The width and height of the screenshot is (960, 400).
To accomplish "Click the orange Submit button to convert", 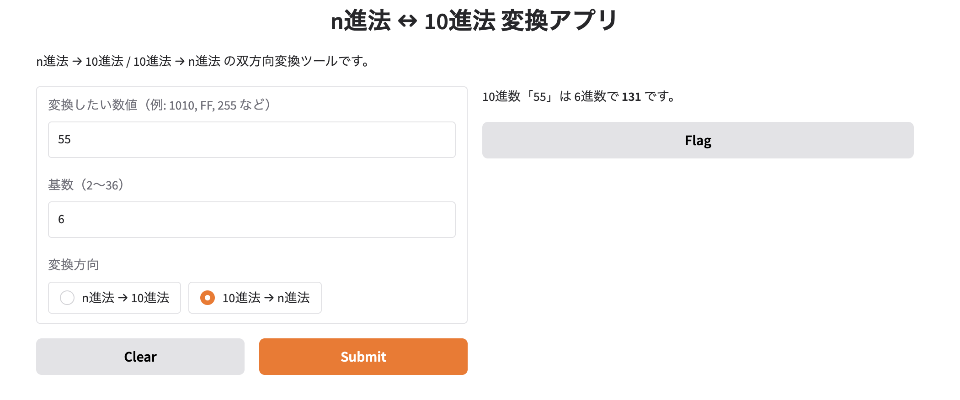I will point(363,357).
